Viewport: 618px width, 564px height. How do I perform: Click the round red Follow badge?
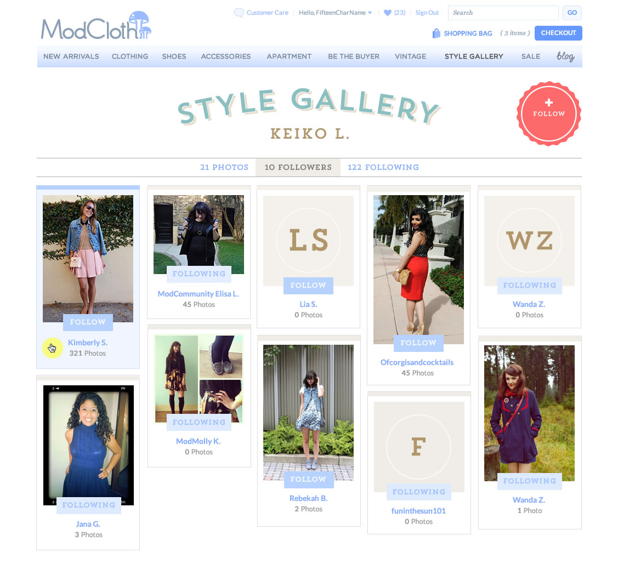(x=548, y=113)
